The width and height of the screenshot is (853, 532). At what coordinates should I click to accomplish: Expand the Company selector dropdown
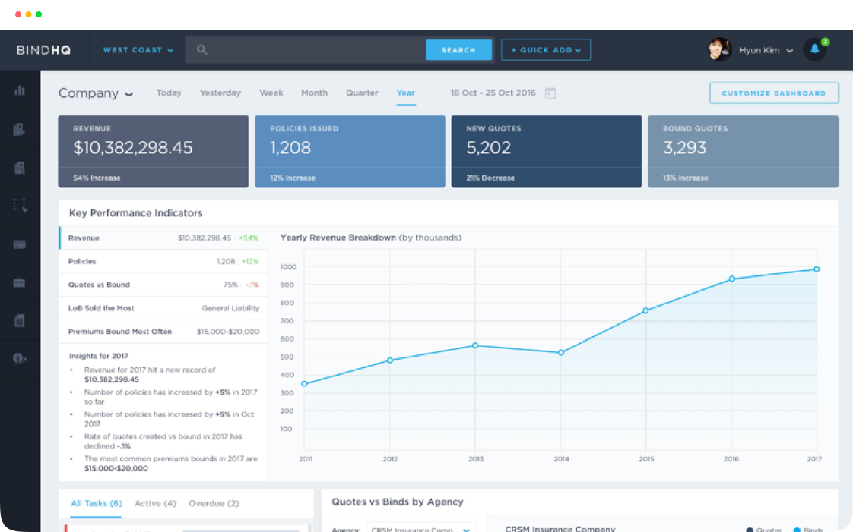[x=96, y=93]
